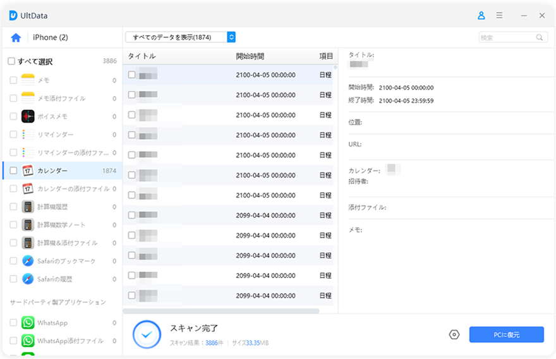Click the 33.35MB size text
Viewport: 556px width, 359px height.
click(257, 343)
